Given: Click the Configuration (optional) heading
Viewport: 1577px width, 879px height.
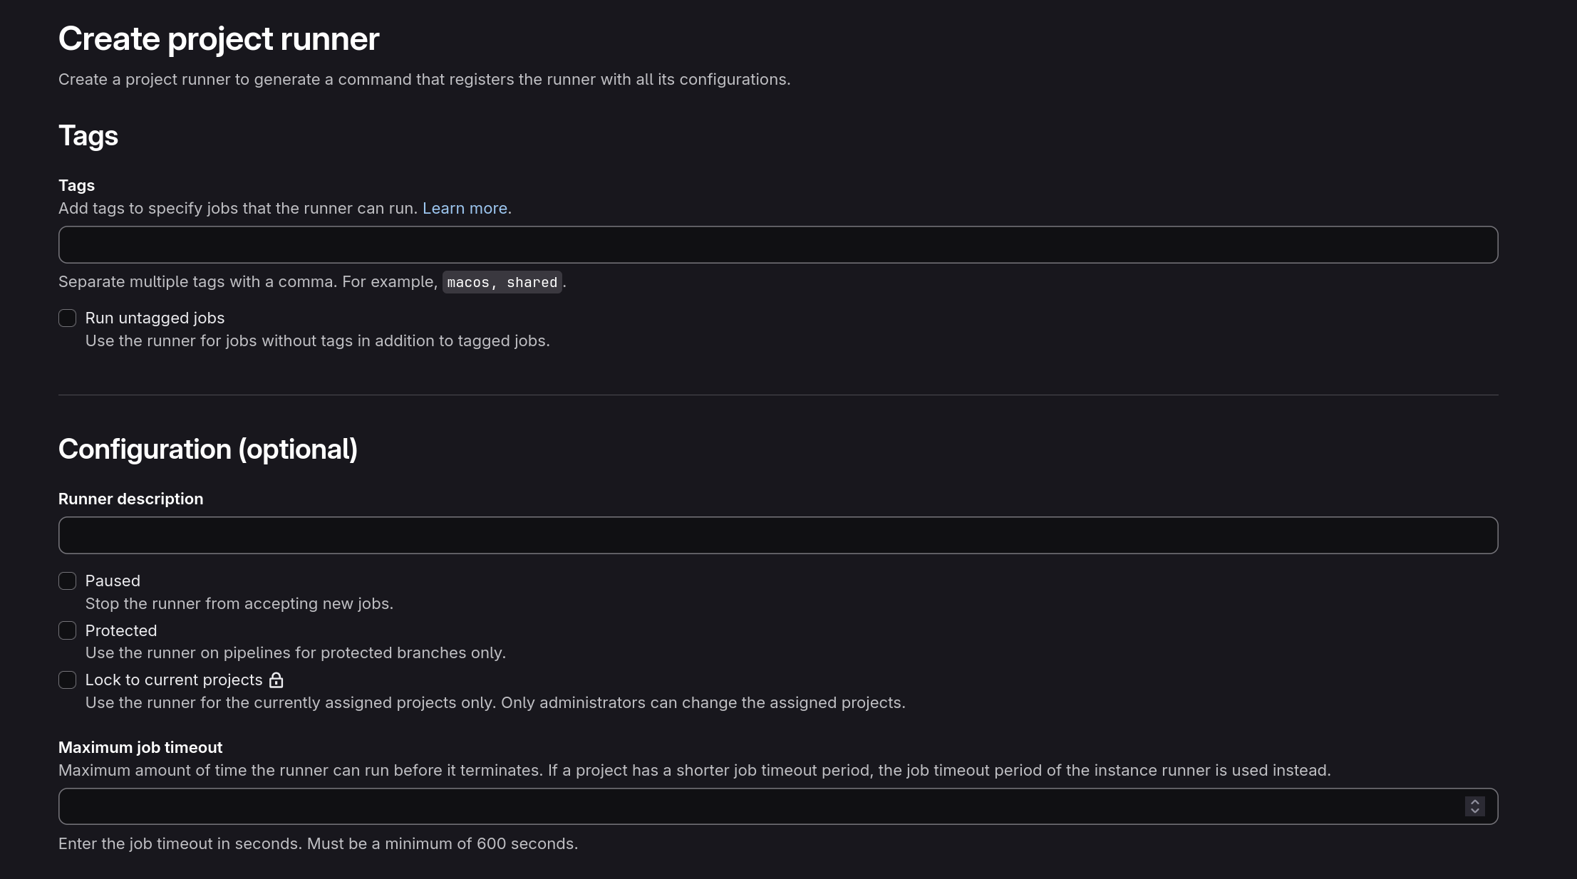Looking at the screenshot, I should coord(208,449).
